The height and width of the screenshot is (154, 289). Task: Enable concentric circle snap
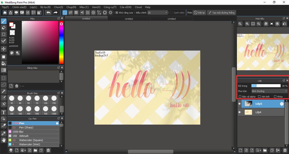tap(93, 12)
